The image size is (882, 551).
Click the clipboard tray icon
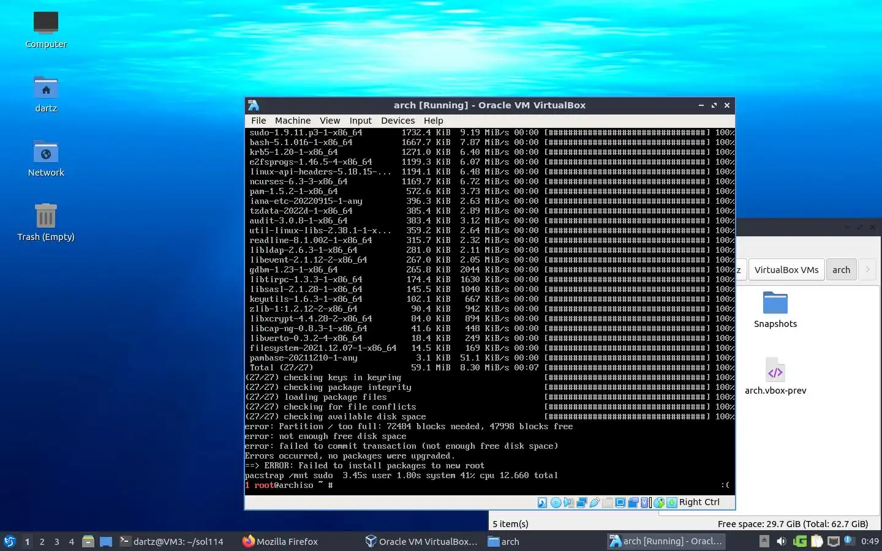tap(816, 541)
